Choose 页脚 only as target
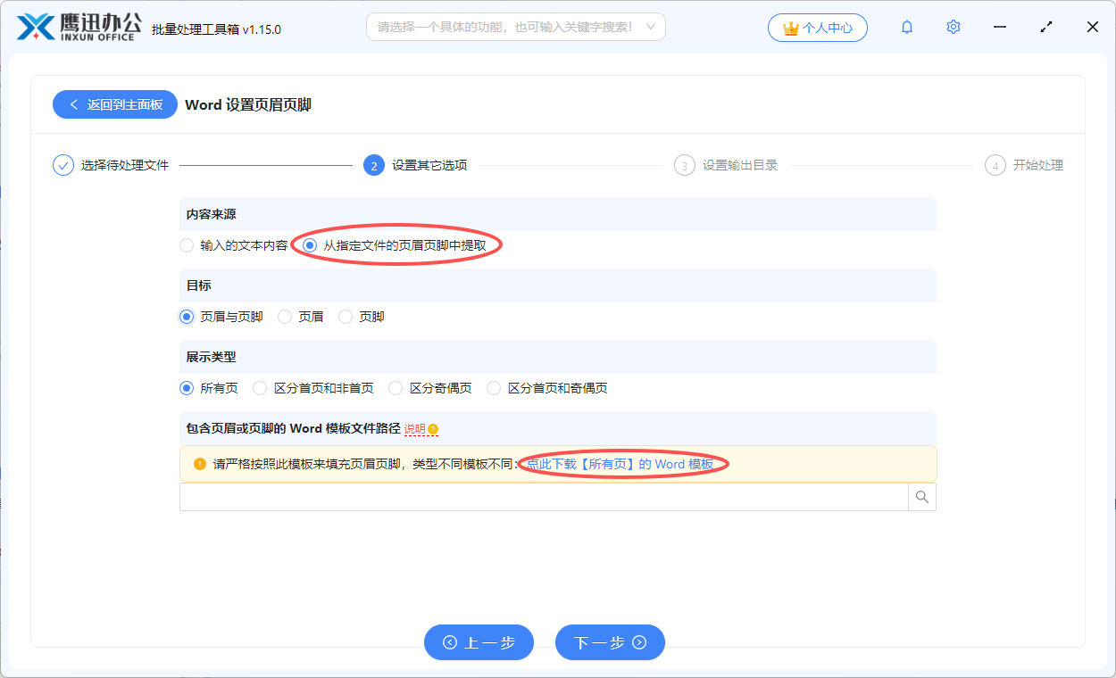Viewport: 1116px width, 678px height. tap(362, 317)
